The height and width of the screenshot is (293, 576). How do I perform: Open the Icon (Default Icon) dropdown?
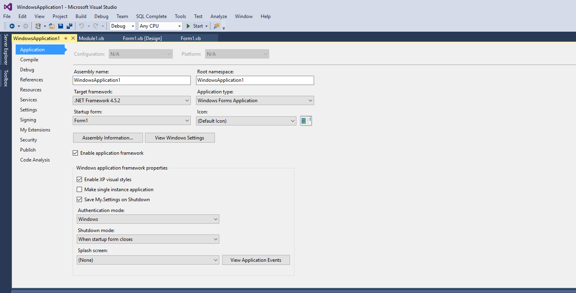pos(246,121)
